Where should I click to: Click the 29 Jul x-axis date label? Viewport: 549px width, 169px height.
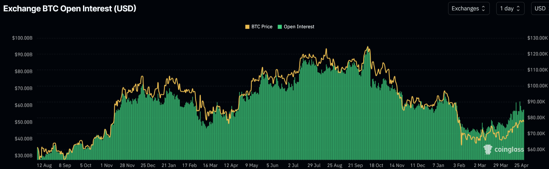tap(314, 165)
